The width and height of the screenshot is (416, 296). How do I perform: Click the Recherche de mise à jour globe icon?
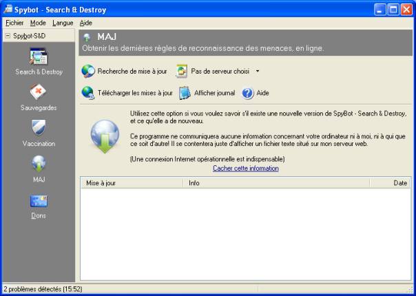pyautogui.click(x=88, y=71)
